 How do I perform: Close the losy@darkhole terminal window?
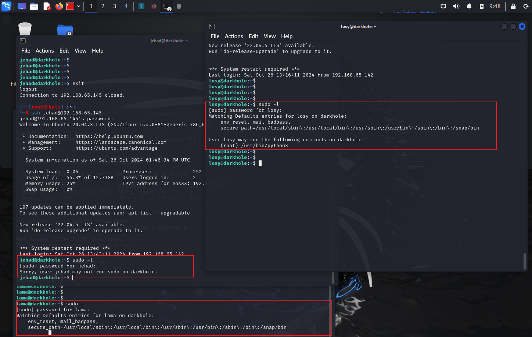(x=522, y=26)
